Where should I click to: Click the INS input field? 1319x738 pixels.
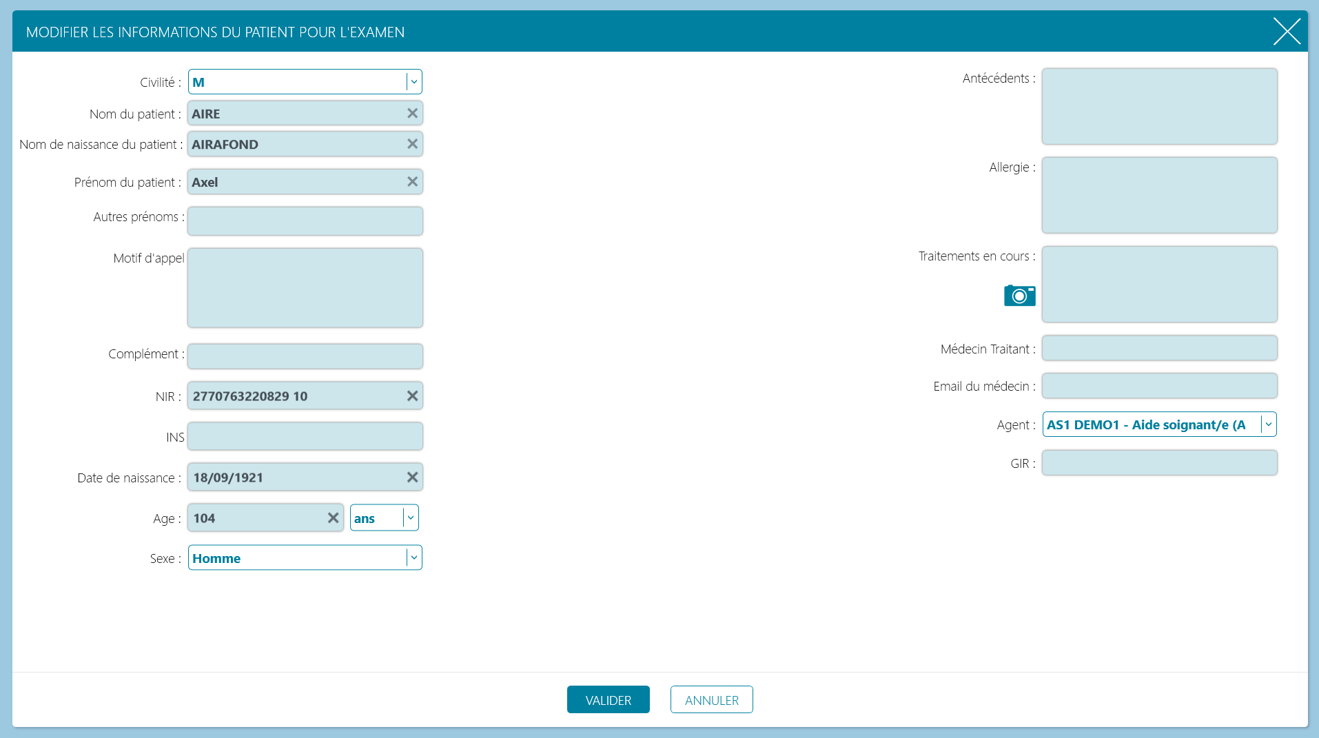point(305,436)
